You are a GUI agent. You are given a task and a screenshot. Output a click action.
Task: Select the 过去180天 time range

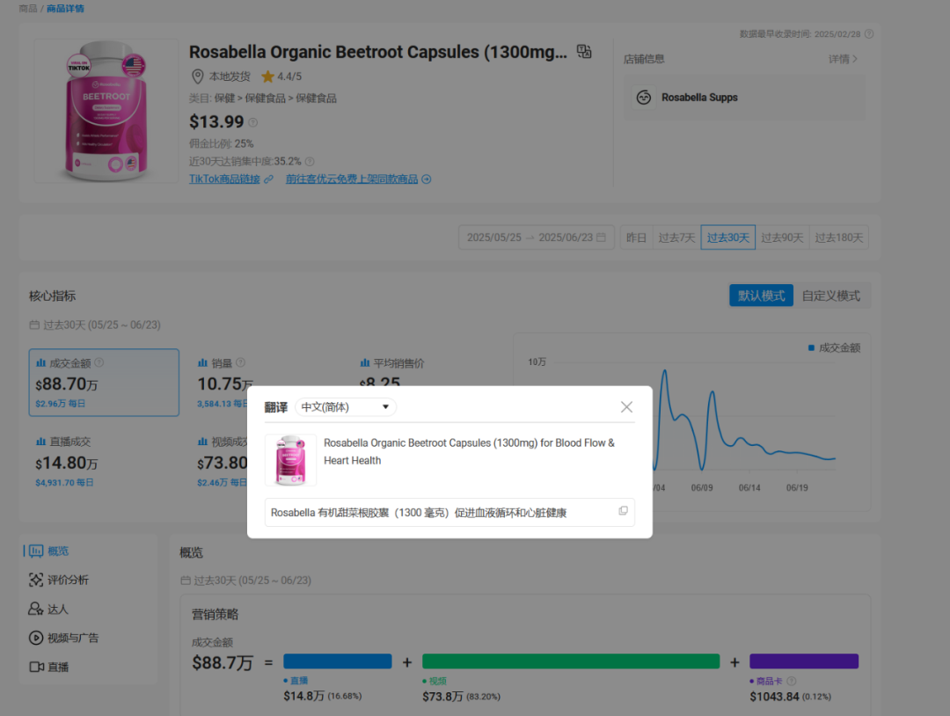pos(838,237)
